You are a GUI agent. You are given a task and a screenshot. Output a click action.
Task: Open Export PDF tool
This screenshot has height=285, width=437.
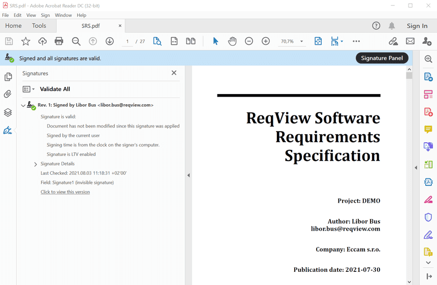pyautogui.click(x=428, y=77)
